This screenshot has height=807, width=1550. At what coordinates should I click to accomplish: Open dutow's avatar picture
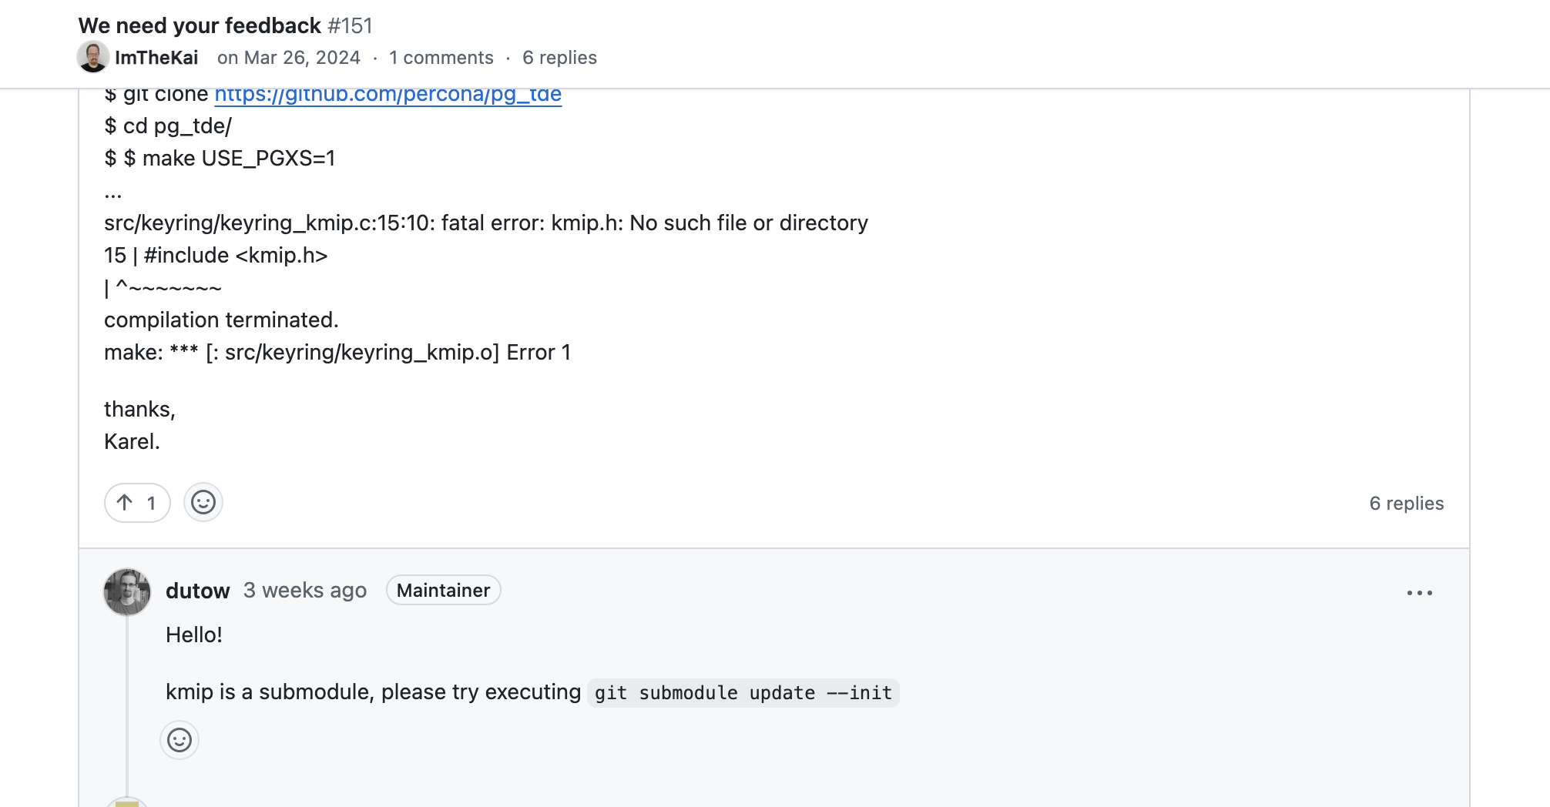click(127, 591)
